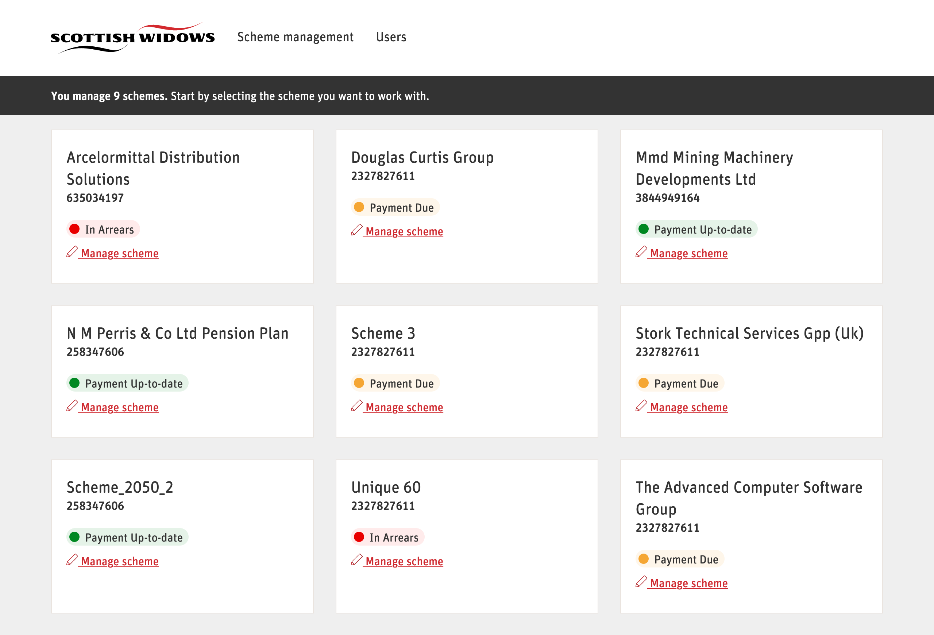Select the Scheme_2050_2 title
Image resolution: width=934 pixels, height=635 pixels.
[120, 488]
